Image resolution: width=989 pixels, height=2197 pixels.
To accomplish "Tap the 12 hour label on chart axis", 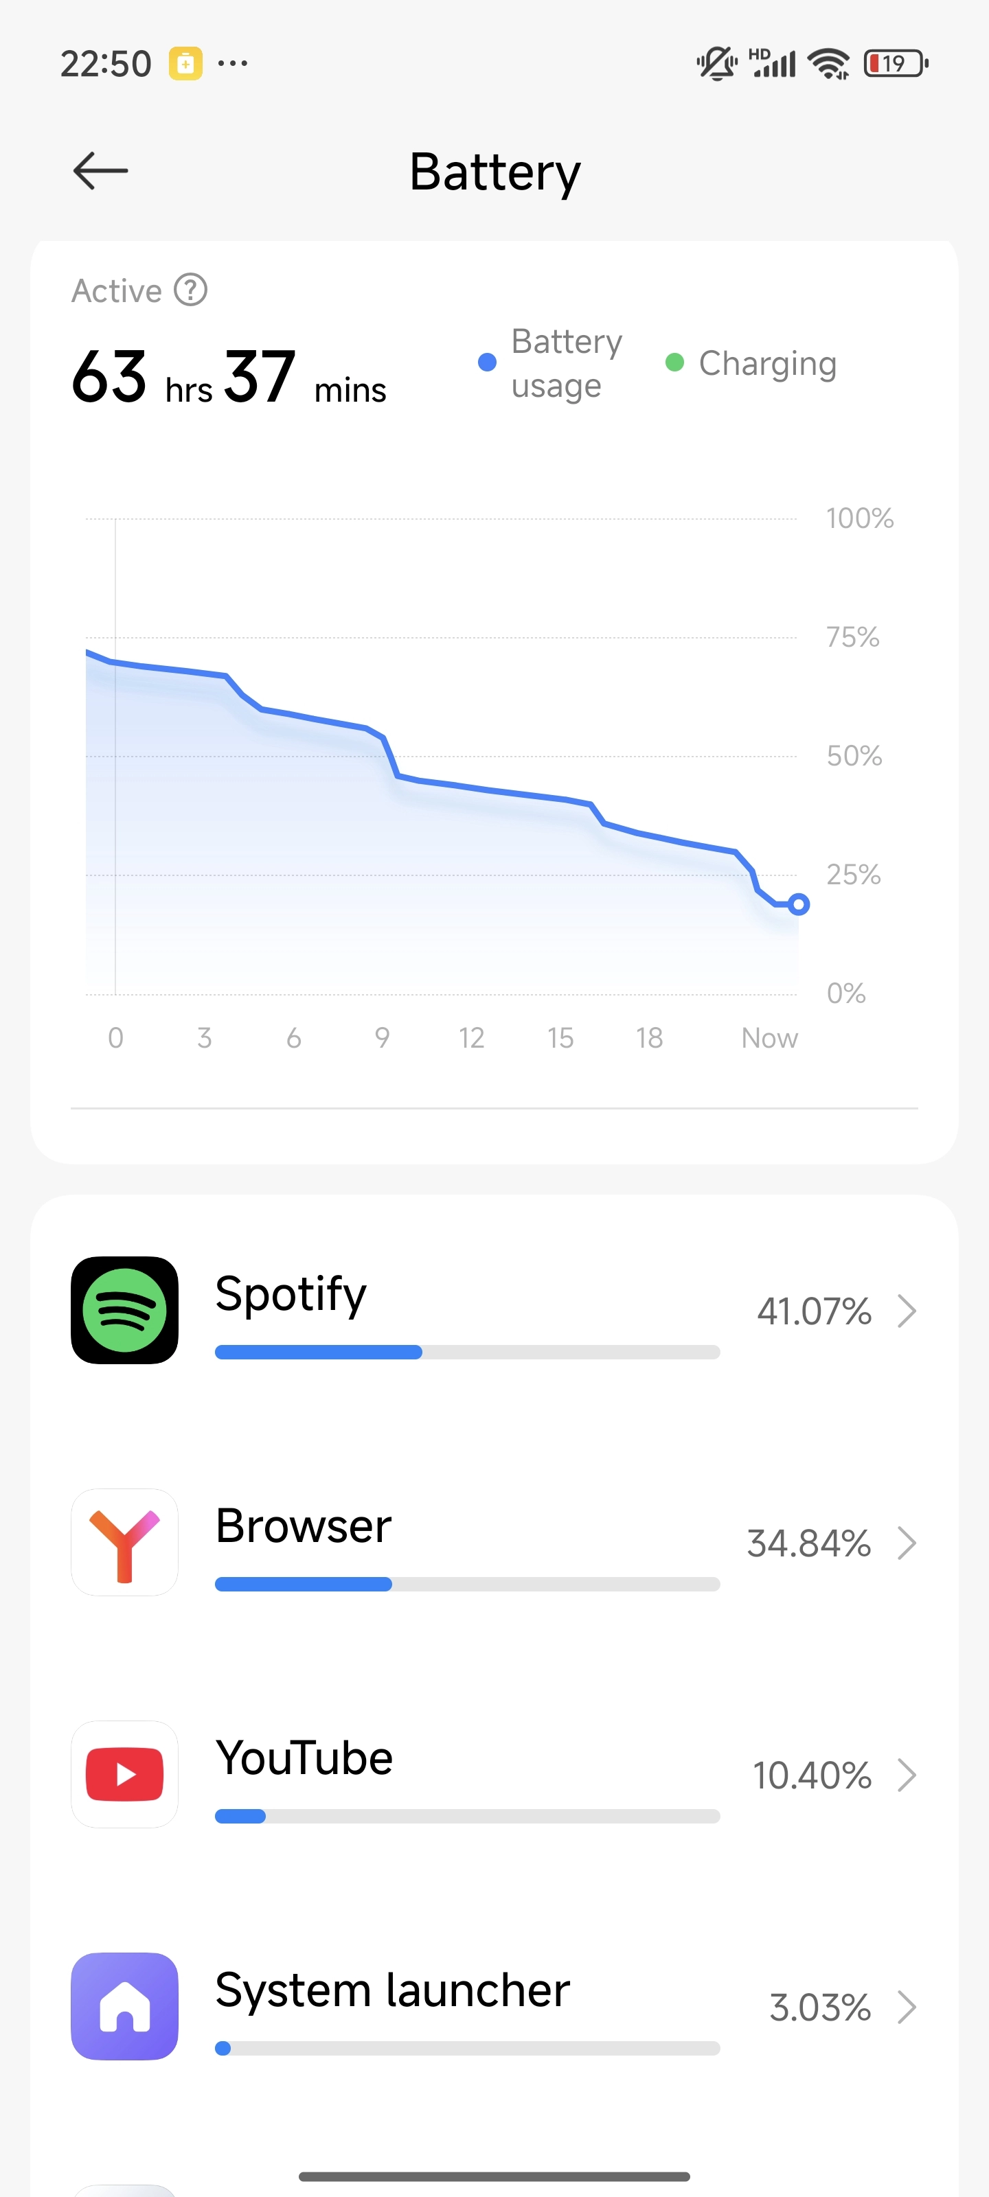I will (x=471, y=1038).
